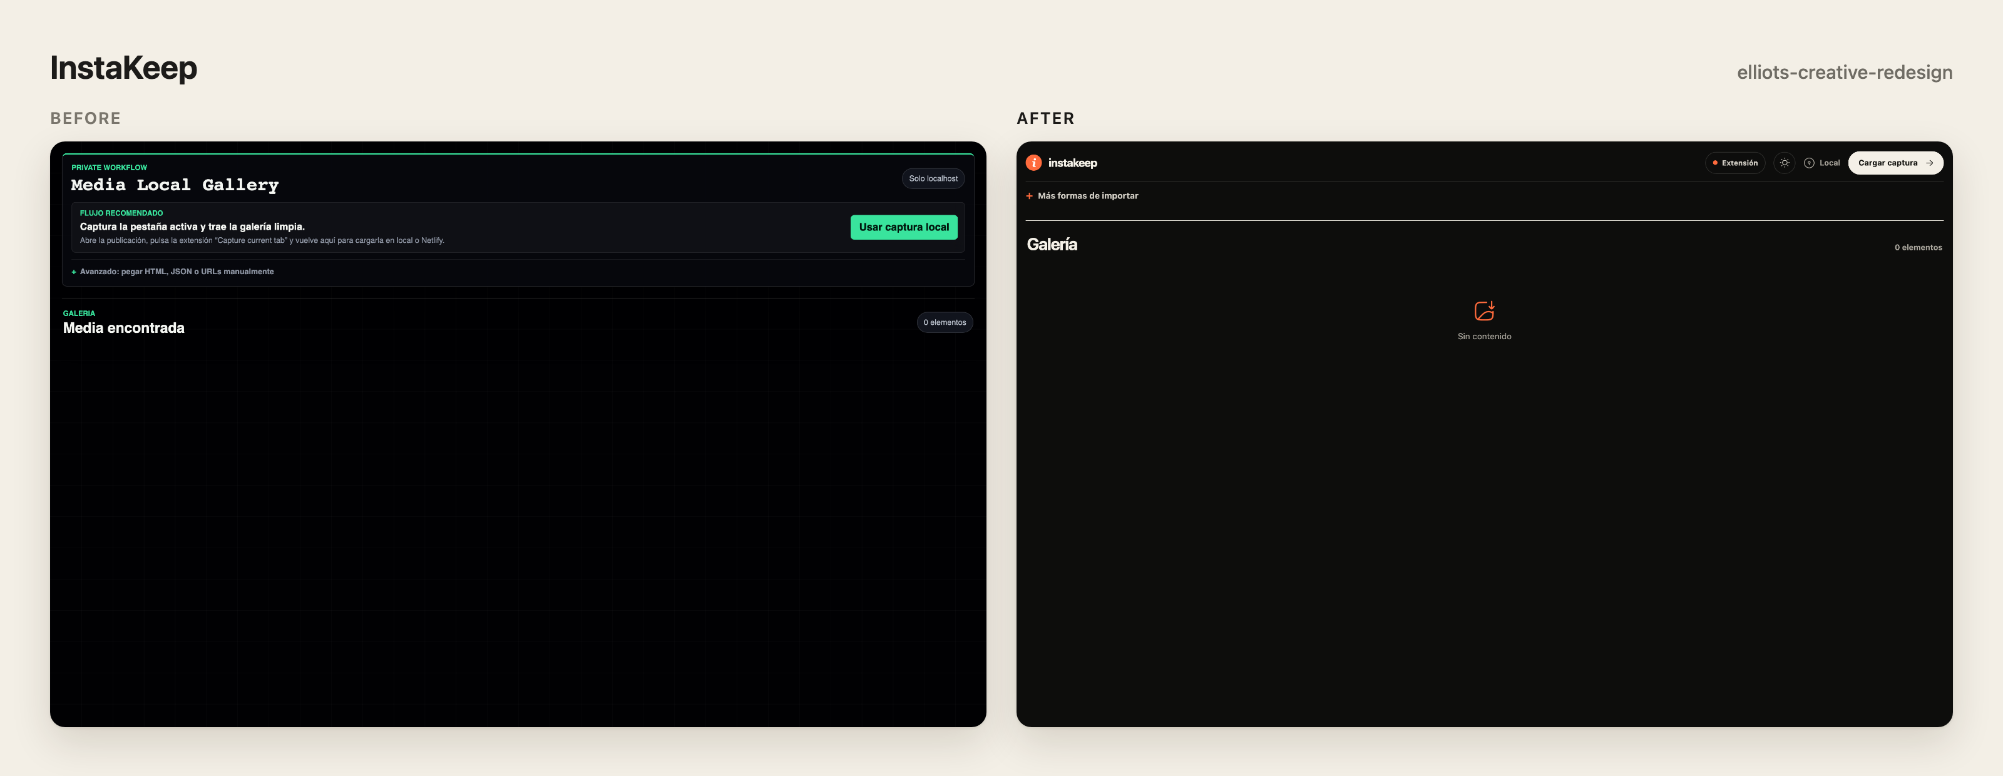Click the 0 elementos badge in Before panel
This screenshot has height=776, width=2003.
pos(945,323)
